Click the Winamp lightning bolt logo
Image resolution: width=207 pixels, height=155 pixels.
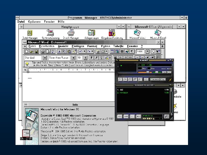tap(170, 80)
